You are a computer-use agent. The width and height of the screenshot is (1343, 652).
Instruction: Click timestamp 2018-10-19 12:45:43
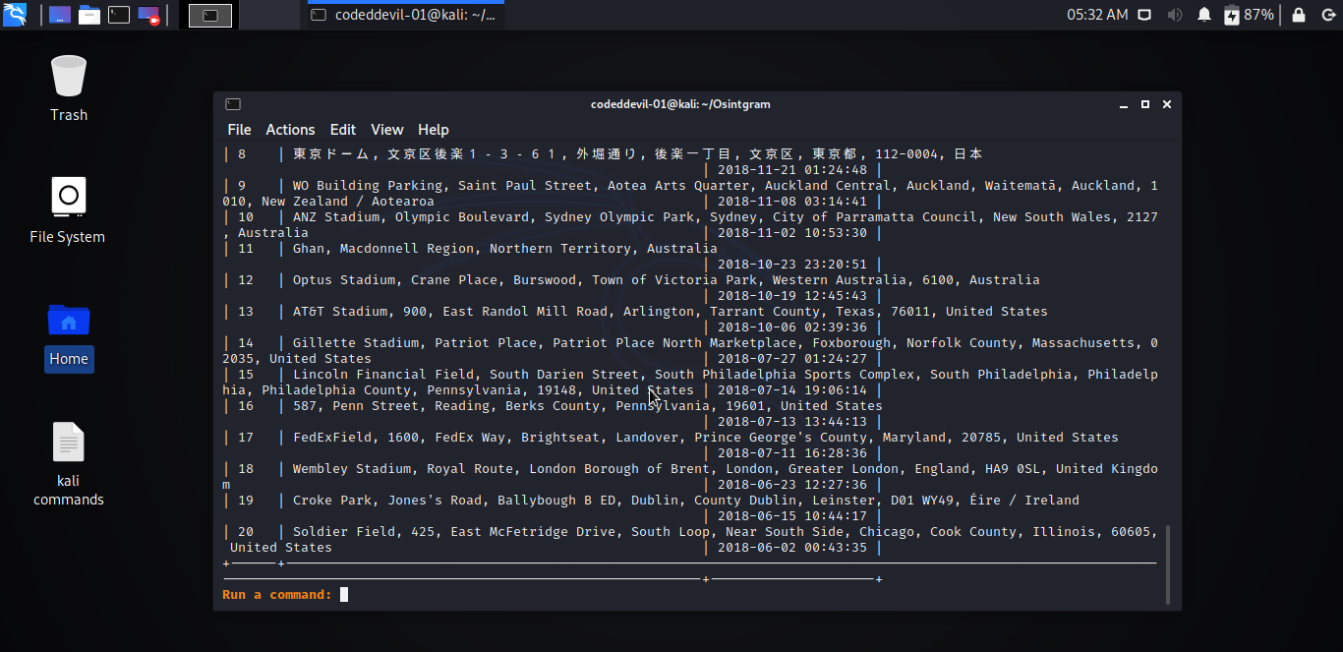(x=792, y=295)
